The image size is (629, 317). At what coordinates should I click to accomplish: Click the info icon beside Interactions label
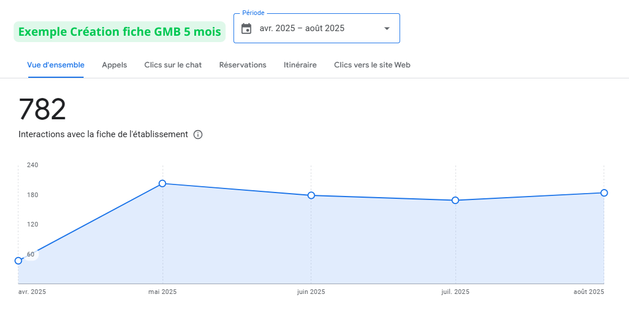point(198,135)
